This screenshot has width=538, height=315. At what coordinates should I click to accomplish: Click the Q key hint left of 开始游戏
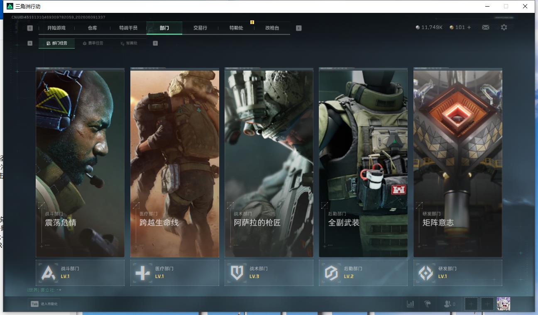point(30,28)
